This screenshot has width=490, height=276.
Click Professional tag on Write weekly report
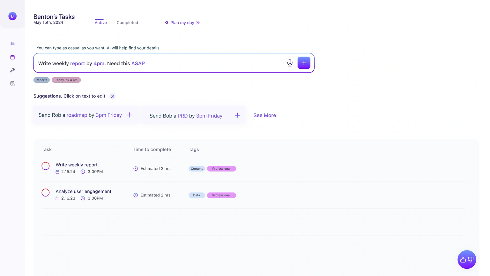[221, 169]
